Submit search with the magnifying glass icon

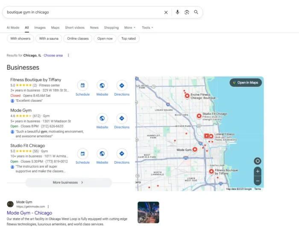196,12
